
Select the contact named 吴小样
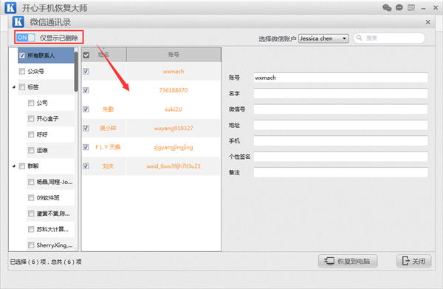click(108, 129)
